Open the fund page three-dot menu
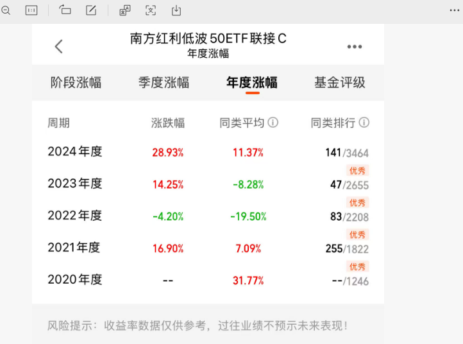 pyautogui.click(x=355, y=46)
